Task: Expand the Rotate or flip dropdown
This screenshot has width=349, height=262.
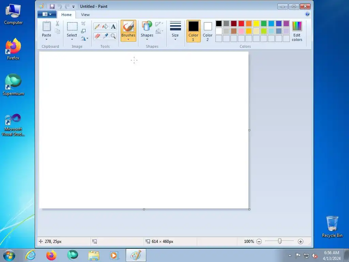Action: click(x=85, y=39)
